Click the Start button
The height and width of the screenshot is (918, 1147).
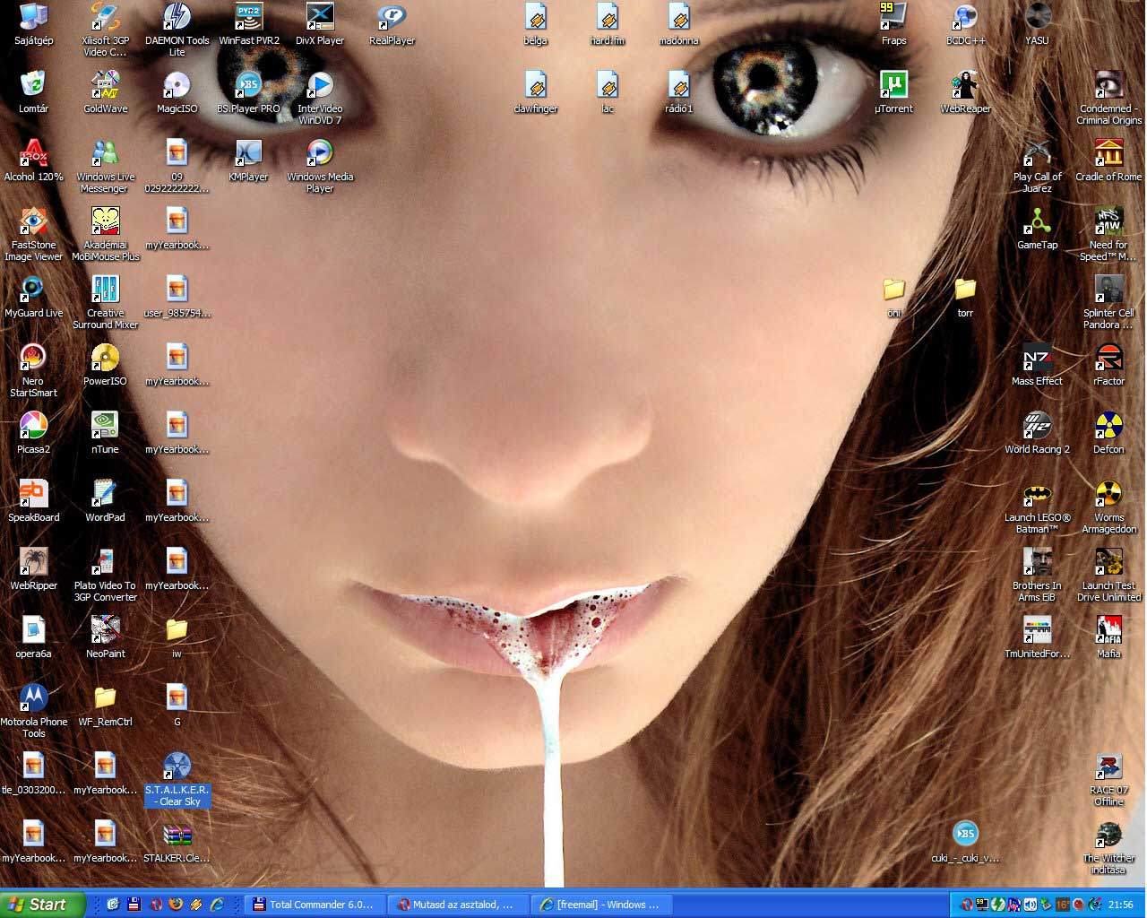pos(43,905)
